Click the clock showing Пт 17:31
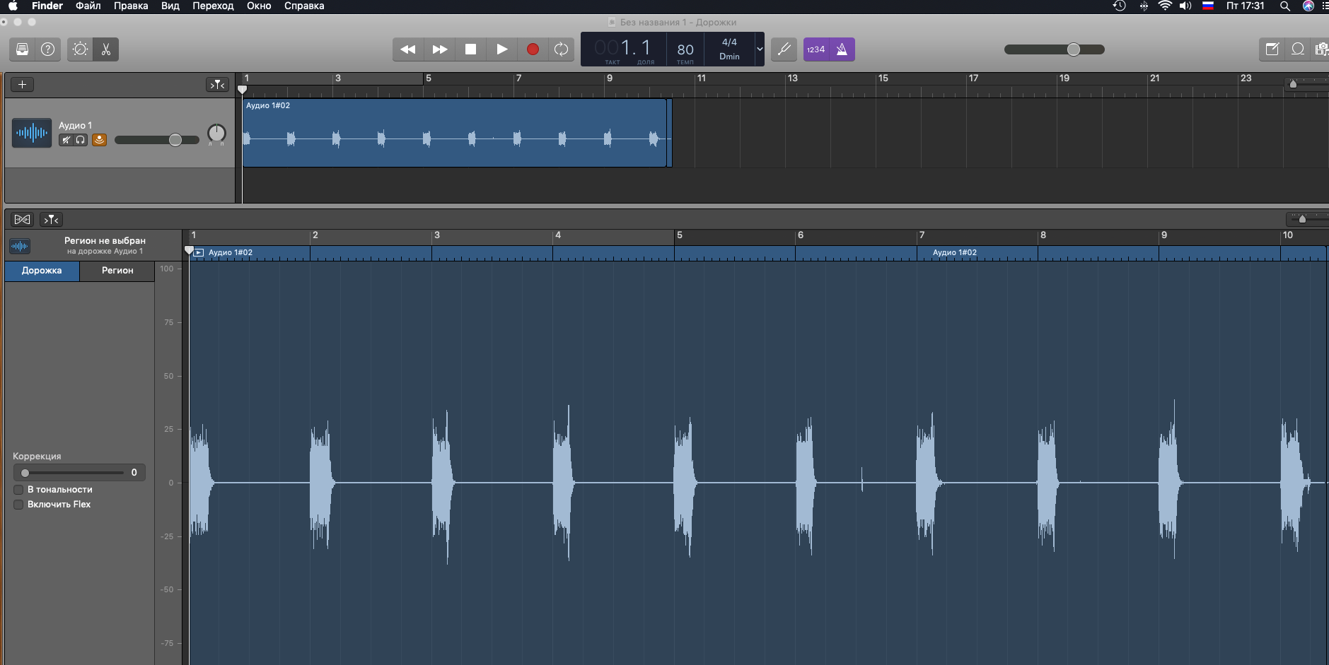 1245,6
